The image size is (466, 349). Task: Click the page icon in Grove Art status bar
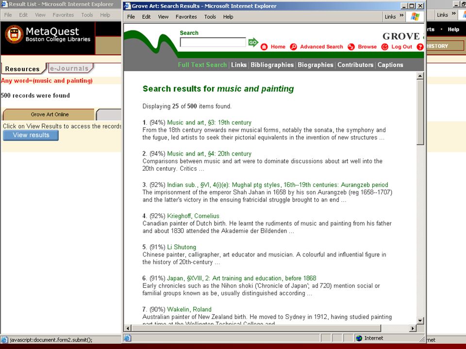128,338
